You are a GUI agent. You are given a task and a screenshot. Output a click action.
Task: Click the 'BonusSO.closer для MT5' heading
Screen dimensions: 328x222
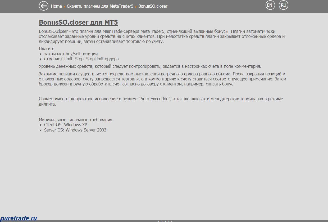coord(78,22)
